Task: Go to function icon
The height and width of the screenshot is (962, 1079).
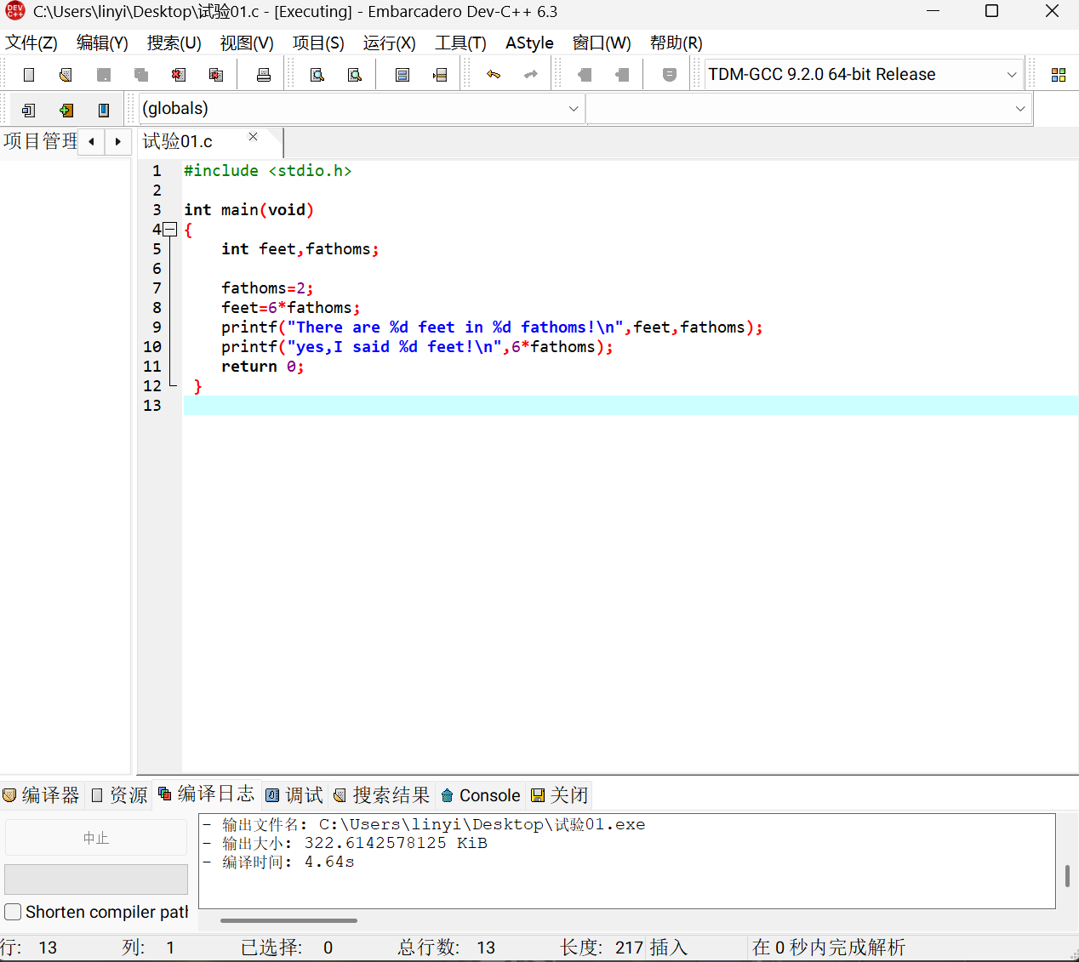Action: point(402,75)
